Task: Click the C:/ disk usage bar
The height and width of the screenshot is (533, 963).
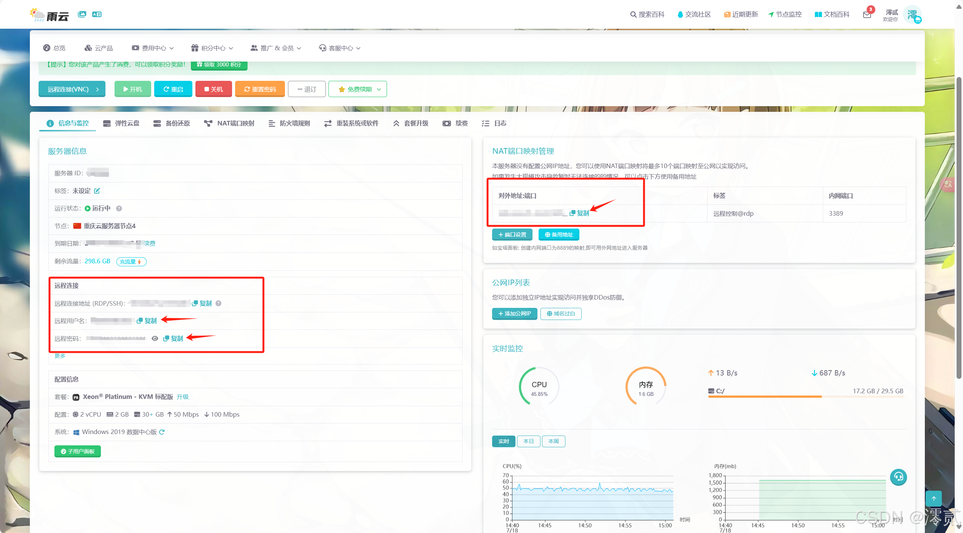Action: 805,396
